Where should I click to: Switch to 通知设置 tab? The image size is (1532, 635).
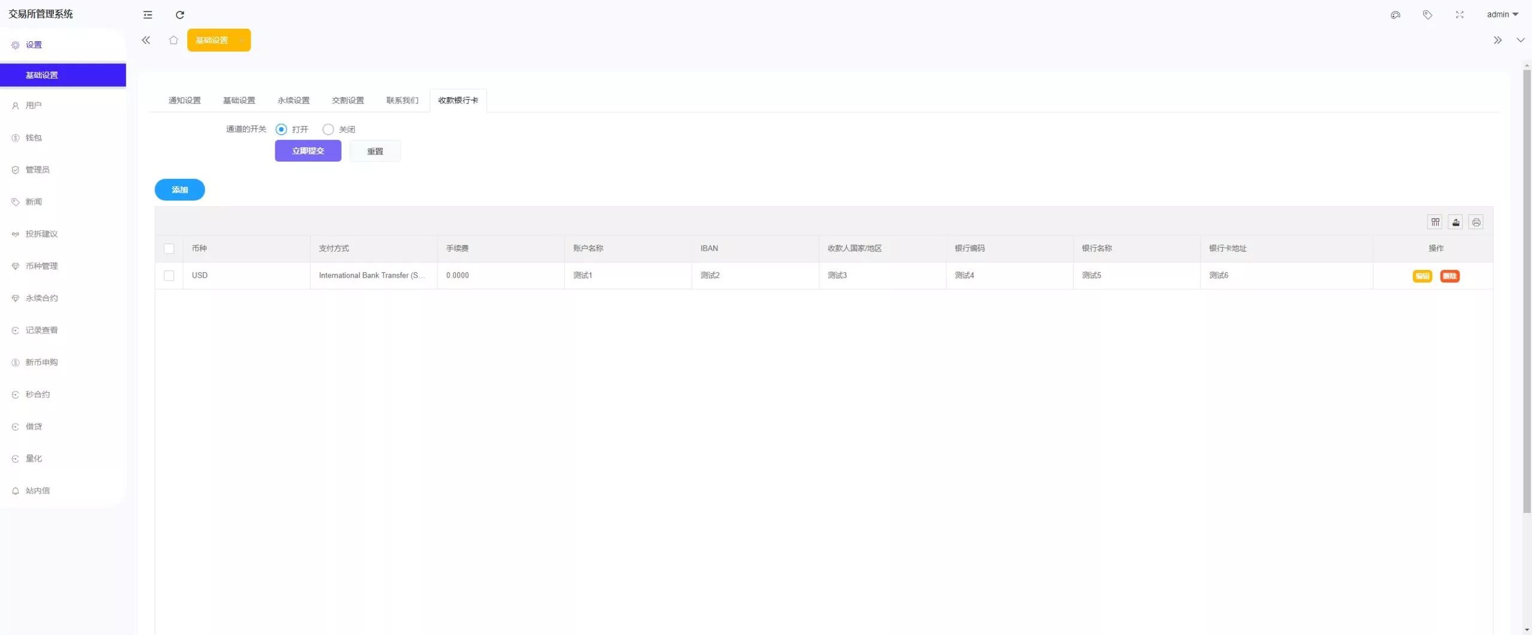click(x=184, y=101)
